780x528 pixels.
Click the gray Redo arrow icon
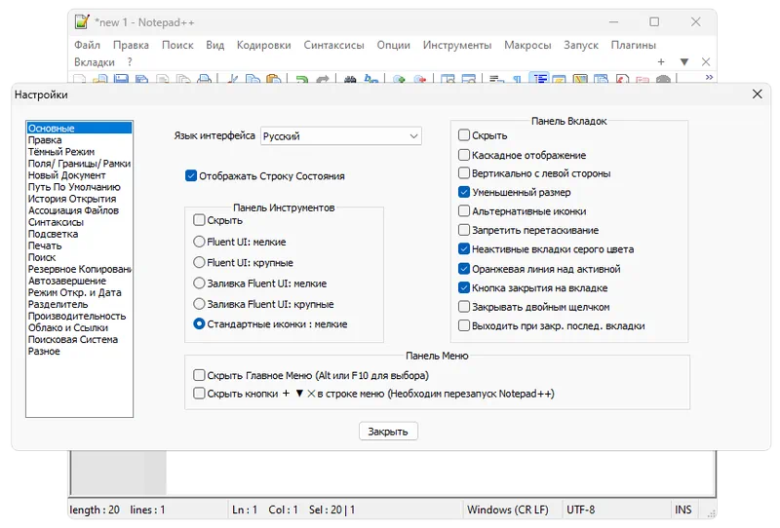pyautogui.click(x=323, y=79)
